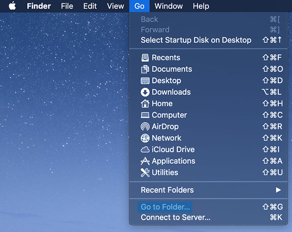Select the Home menu entry text
Viewport: 292px width, 232px height.
tap(162, 104)
